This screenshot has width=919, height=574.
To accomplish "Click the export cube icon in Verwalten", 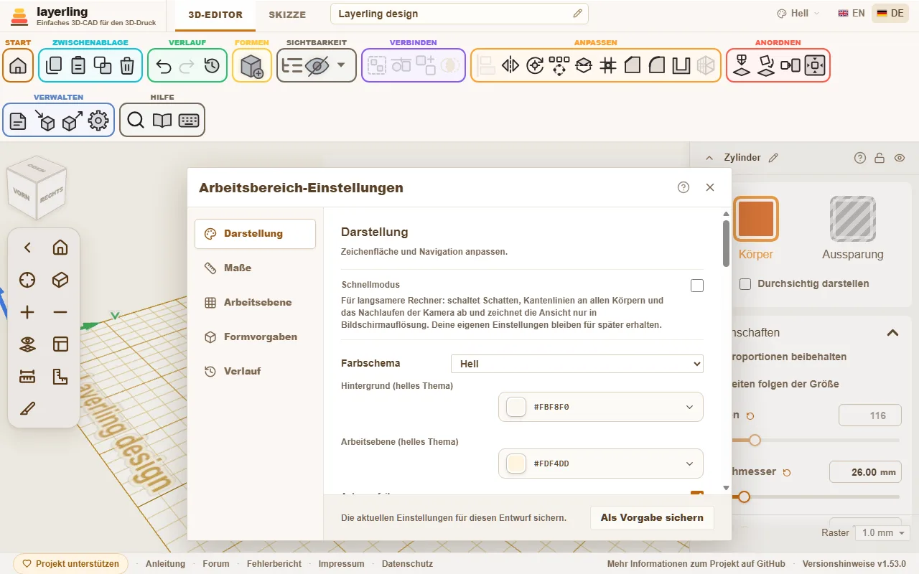I will coord(72,121).
